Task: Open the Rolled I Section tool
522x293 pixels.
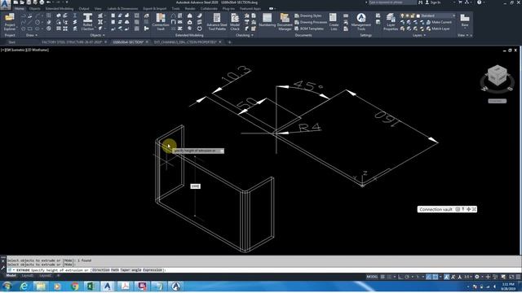Action: click(x=87, y=22)
